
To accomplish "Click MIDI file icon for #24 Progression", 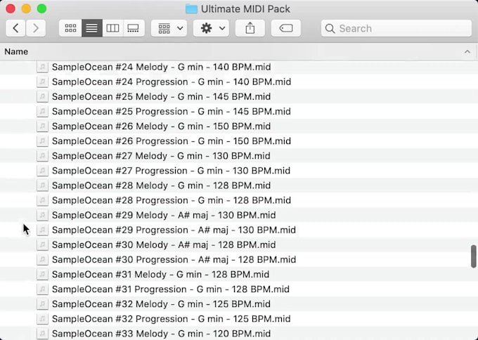I will pos(42,81).
